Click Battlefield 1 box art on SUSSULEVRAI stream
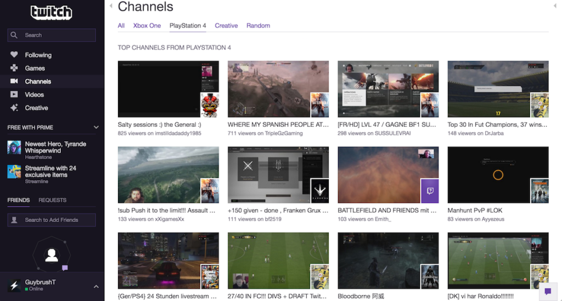Image resolution: width=562 pixels, height=301 pixels. tap(429, 105)
